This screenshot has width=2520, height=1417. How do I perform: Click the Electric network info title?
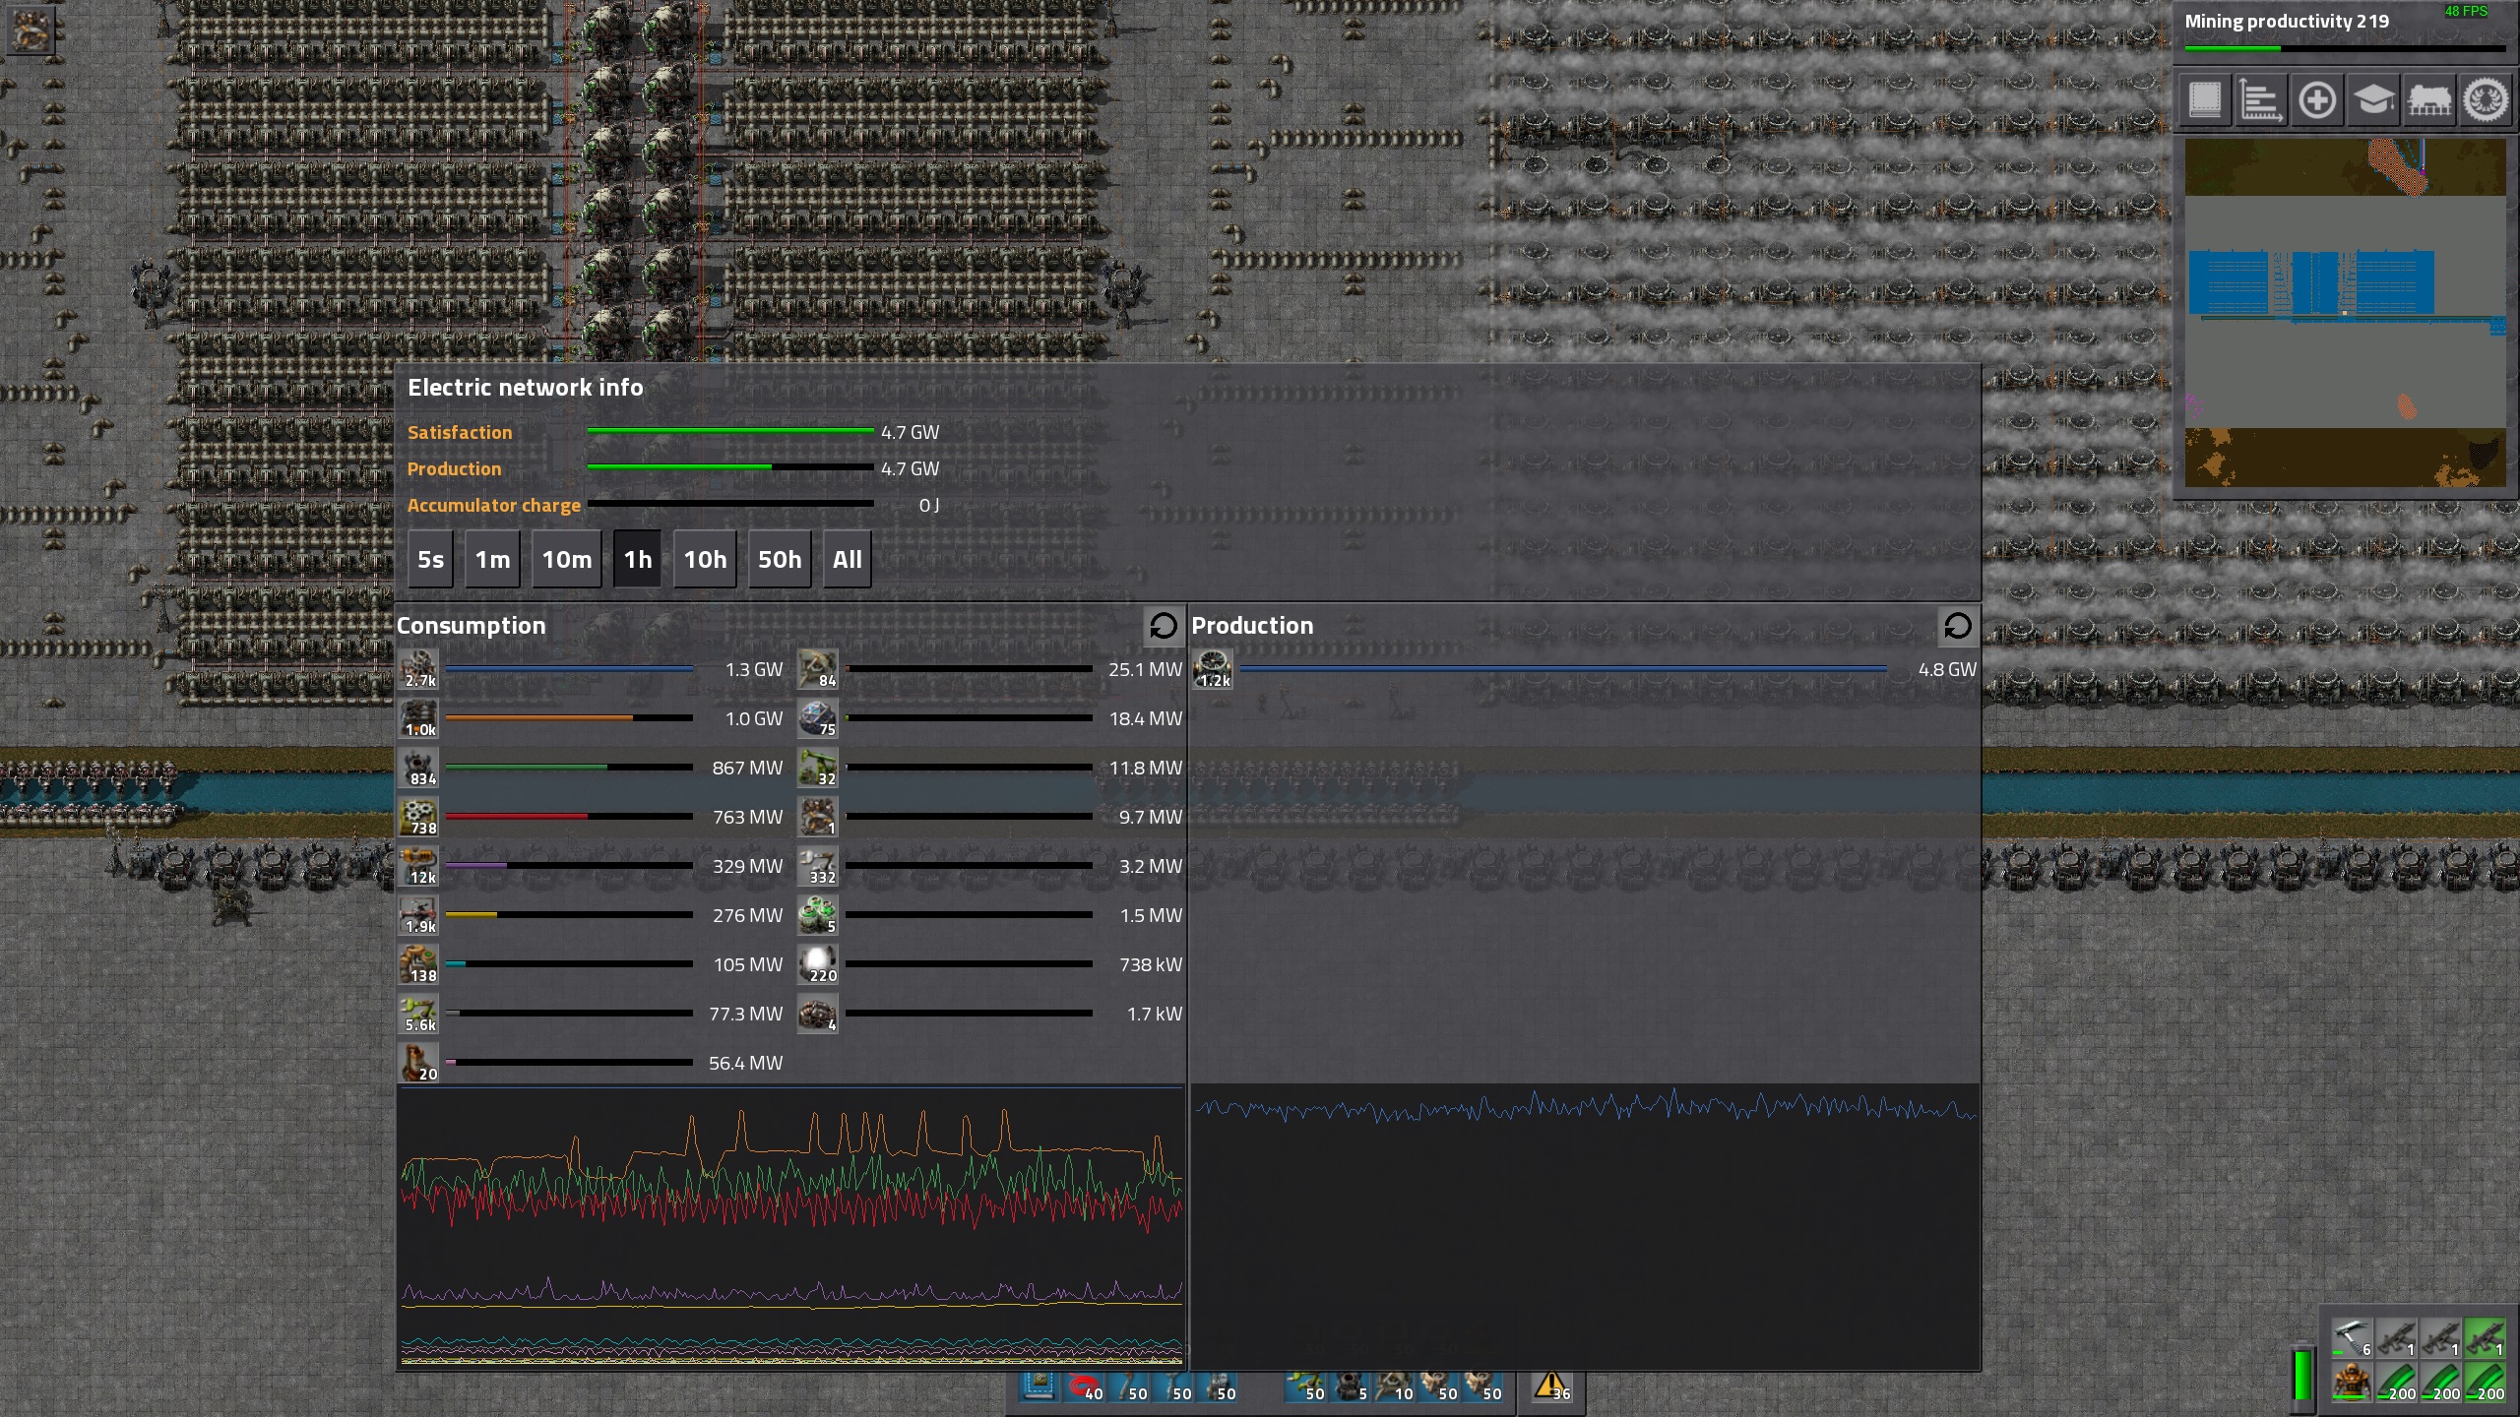(525, 388)
